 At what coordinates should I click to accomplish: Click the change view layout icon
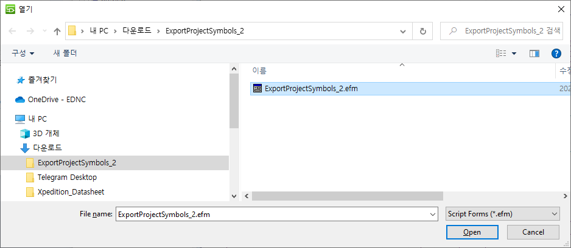[501, 53]
